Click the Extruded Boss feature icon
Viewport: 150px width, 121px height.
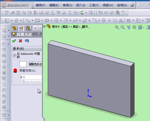click(x=4, y=31)
